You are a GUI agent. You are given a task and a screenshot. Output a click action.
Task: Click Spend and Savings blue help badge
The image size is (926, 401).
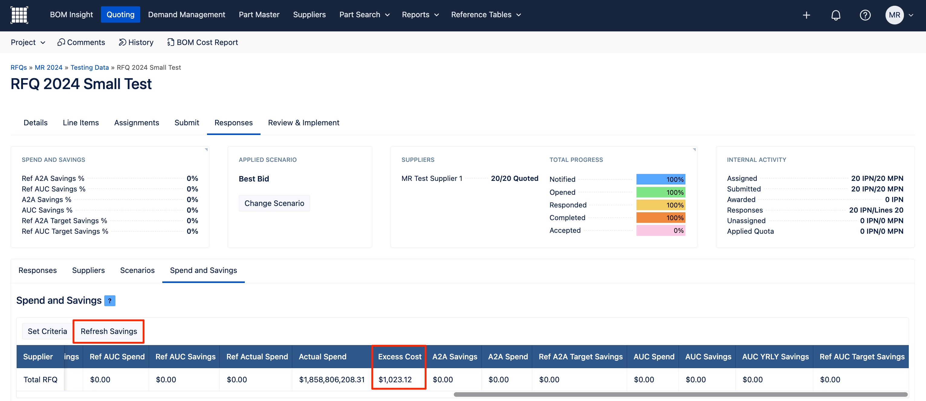110,301
